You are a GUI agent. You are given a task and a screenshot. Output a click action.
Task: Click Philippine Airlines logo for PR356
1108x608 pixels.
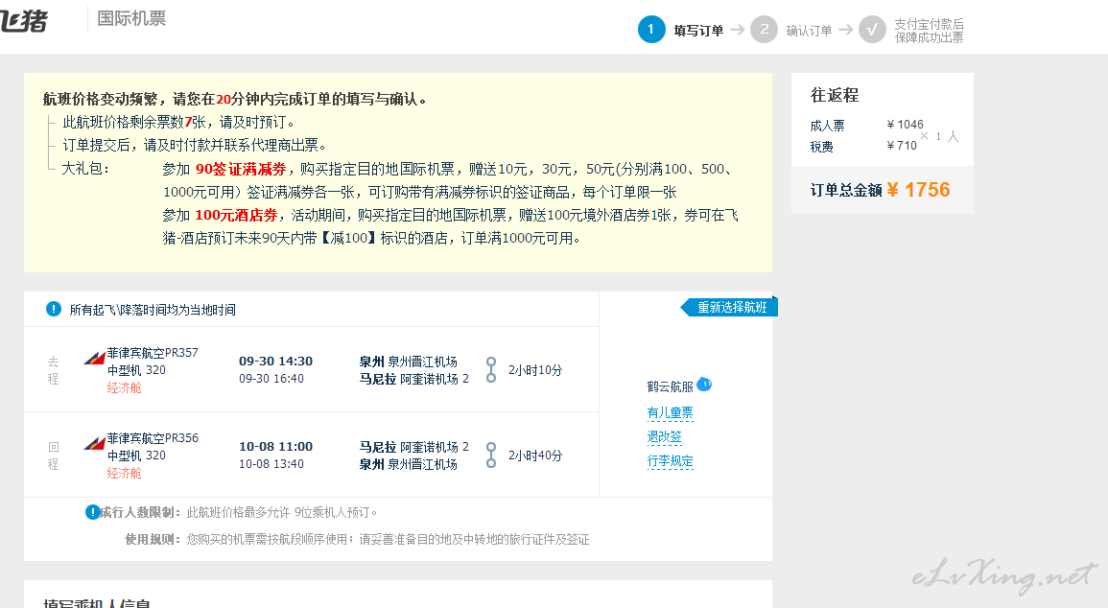point(94,443)
